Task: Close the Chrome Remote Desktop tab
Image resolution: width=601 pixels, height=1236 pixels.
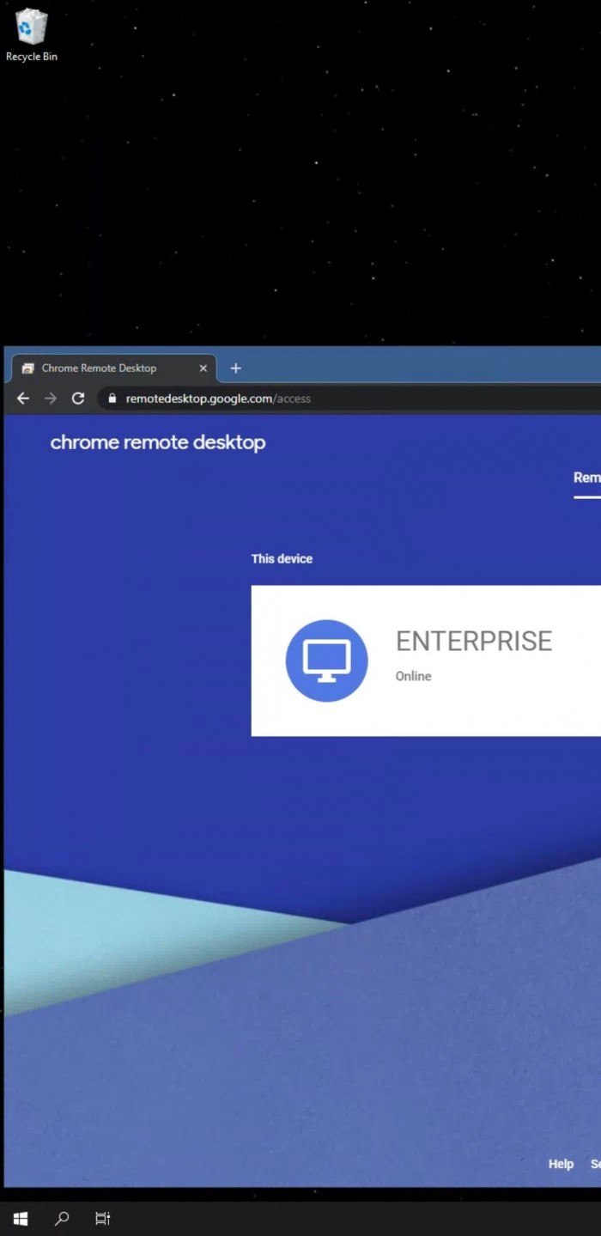Action: 203,368
